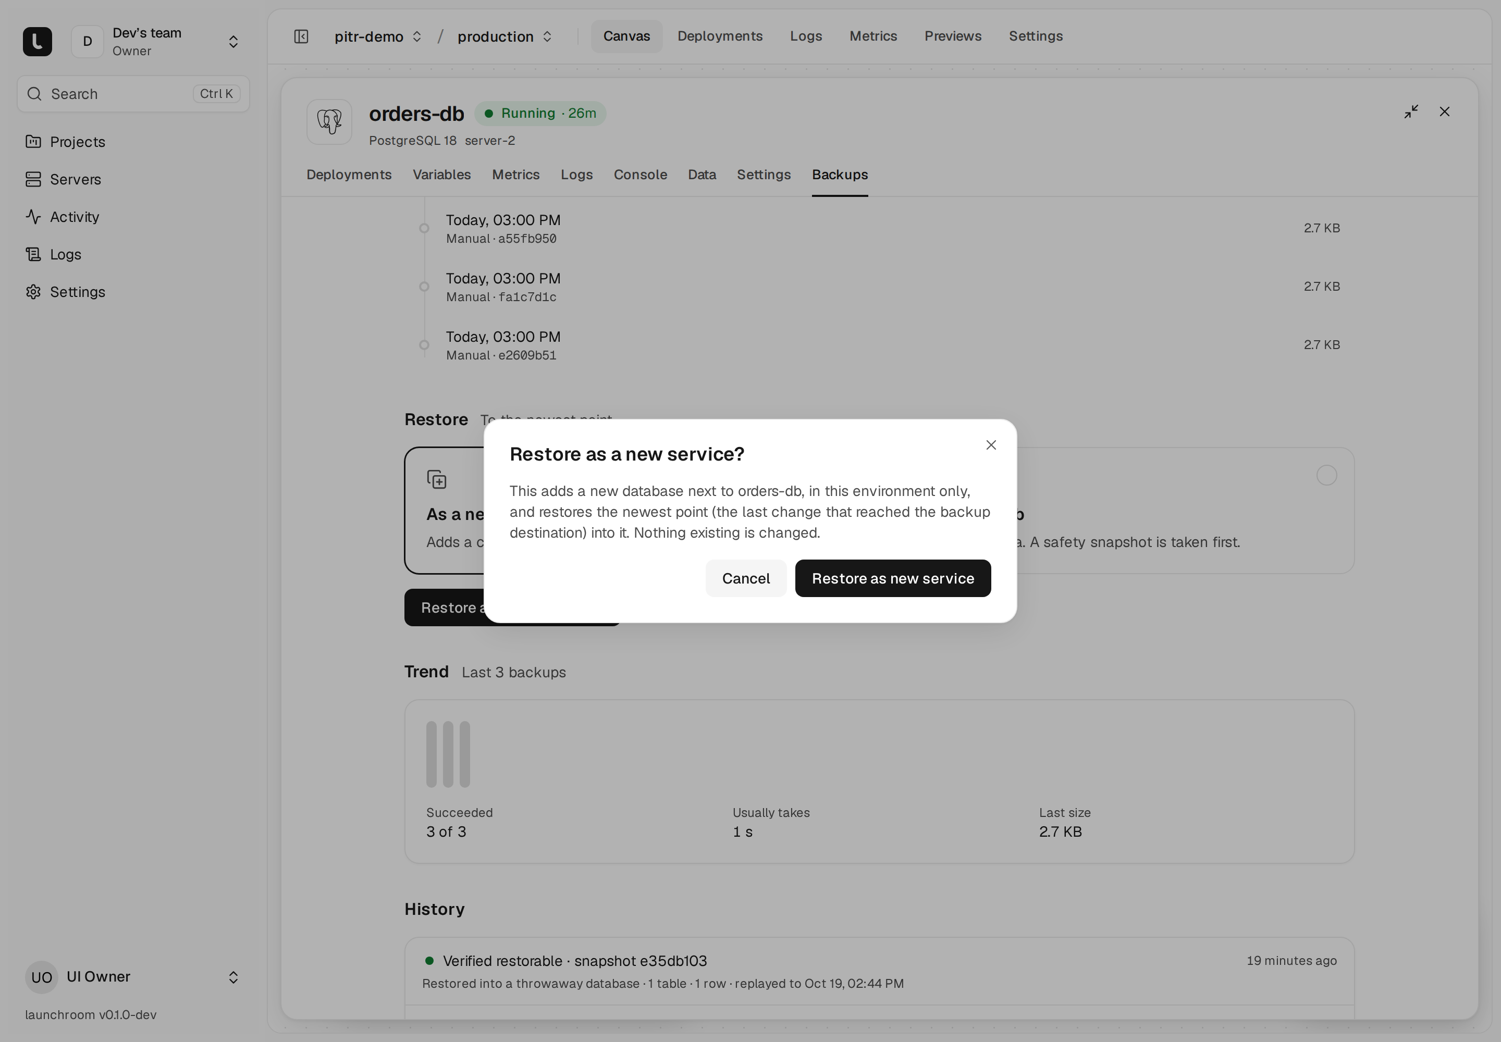Click the Ctrl K shortcut badge
Image resolution: width=1501 pixels, height=1042 pixels.
tap(216, 94)
